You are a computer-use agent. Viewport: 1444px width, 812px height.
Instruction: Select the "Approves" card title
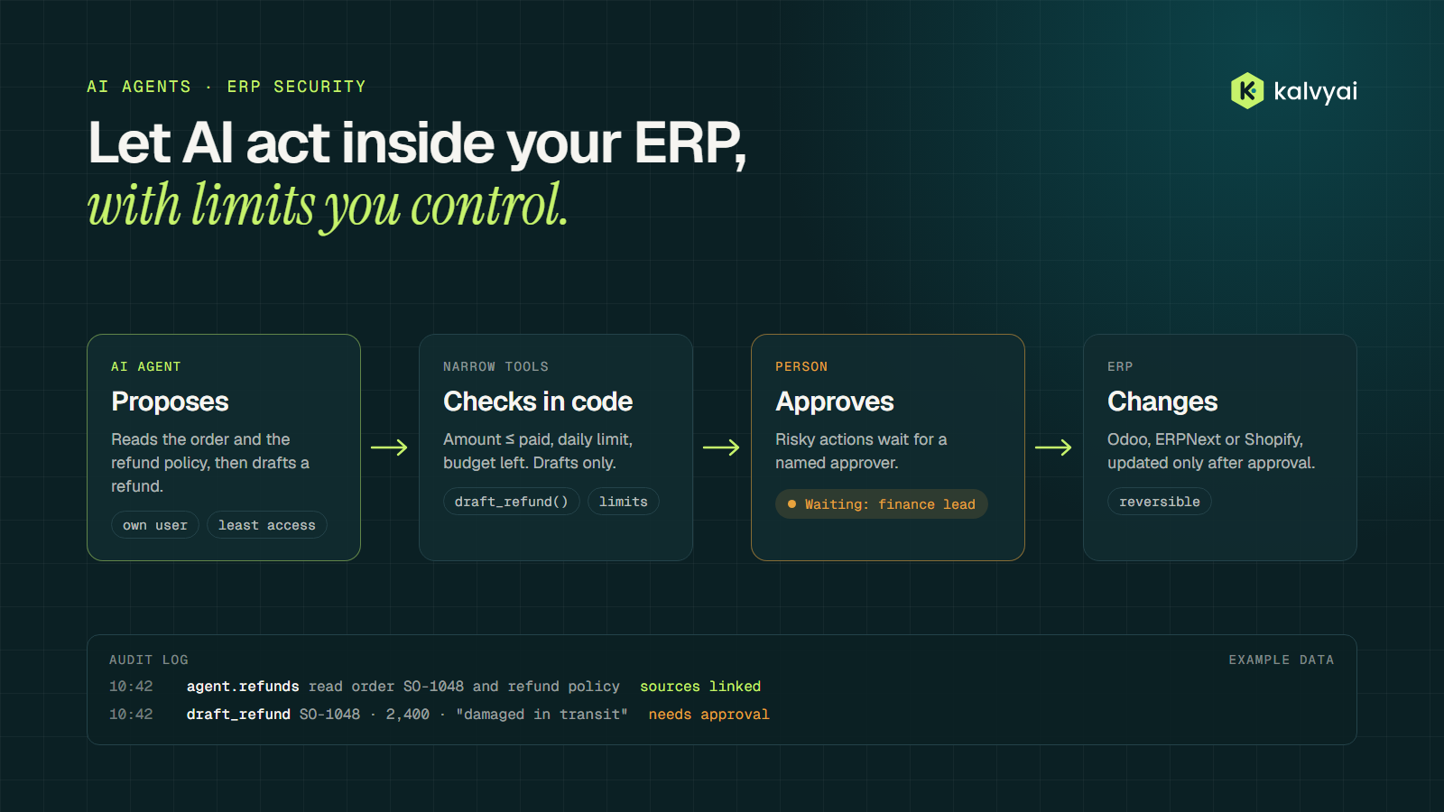[x=835, y=401]
